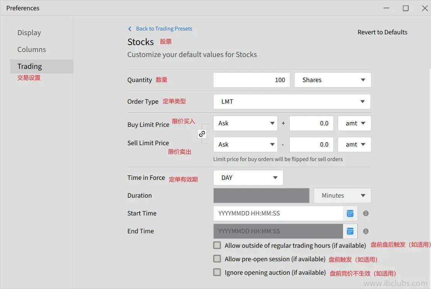The height and width of the screenshot is (289, 431).
Task: Open the Start Time calendar picker
Action: click(x=350, y=213)
